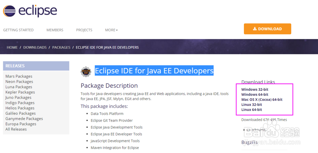Image resolution: width=318 pixels, height=153 pixels.
Task: Open the MEMBERS menu item
Action: point(55,30)
